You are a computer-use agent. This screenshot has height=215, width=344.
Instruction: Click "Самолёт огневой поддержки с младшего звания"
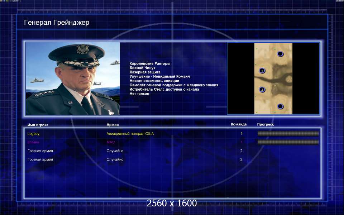[x=174, y=85]
